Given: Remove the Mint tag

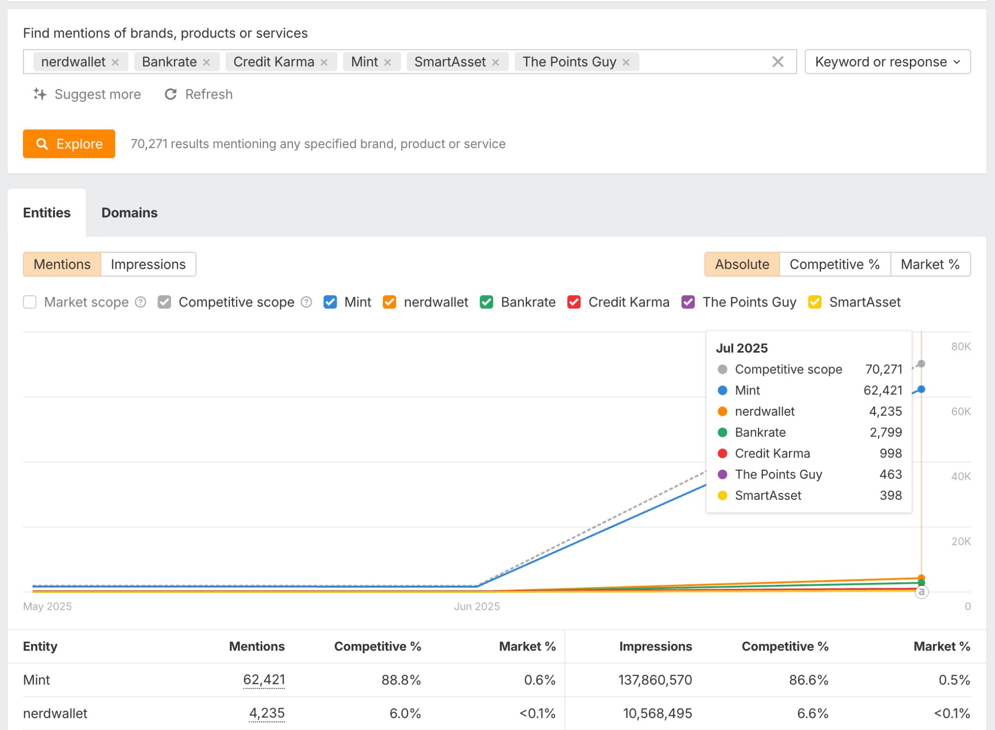Looking at the screenshot, I should point(388,62).
